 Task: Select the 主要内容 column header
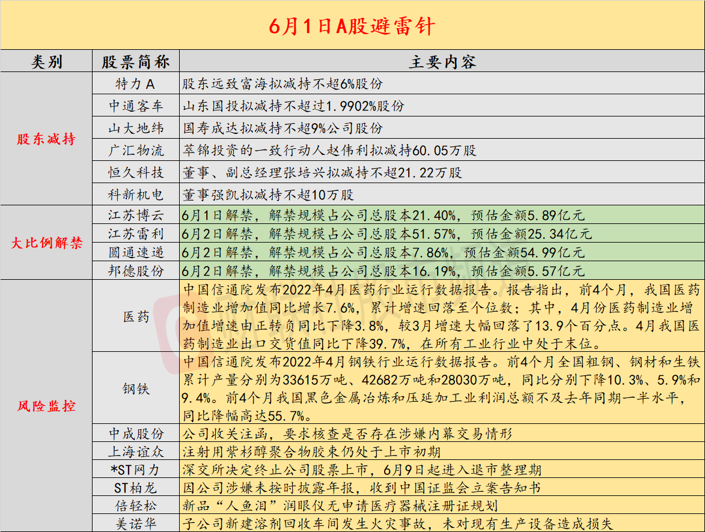(x=442, y=62)
